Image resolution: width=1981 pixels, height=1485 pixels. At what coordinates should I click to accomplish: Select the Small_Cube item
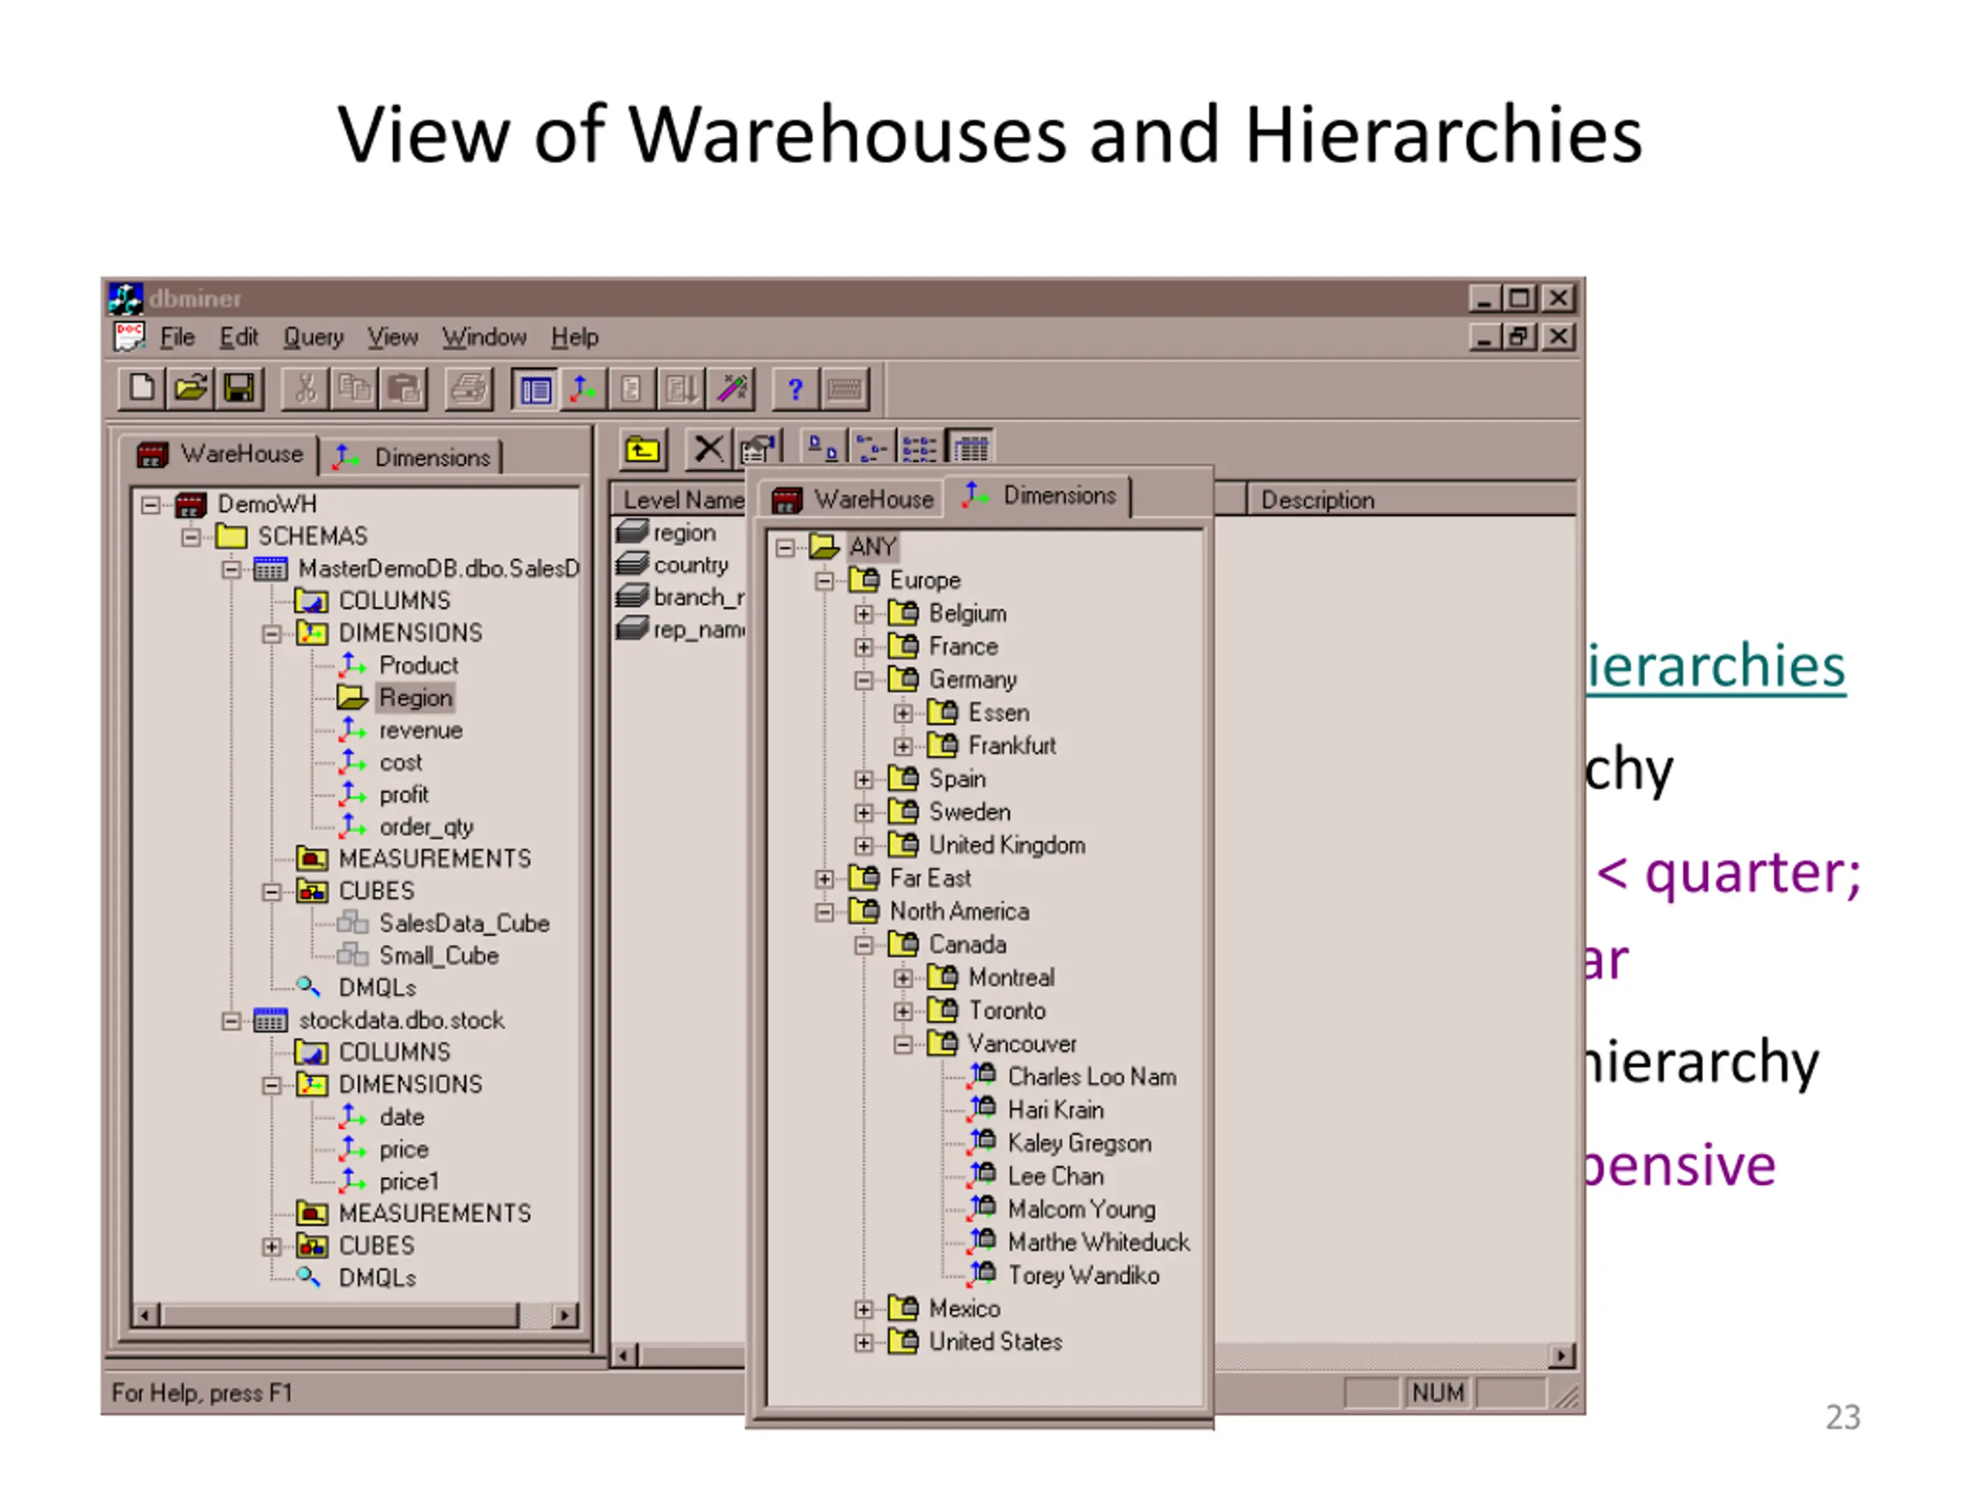[439, 956]
